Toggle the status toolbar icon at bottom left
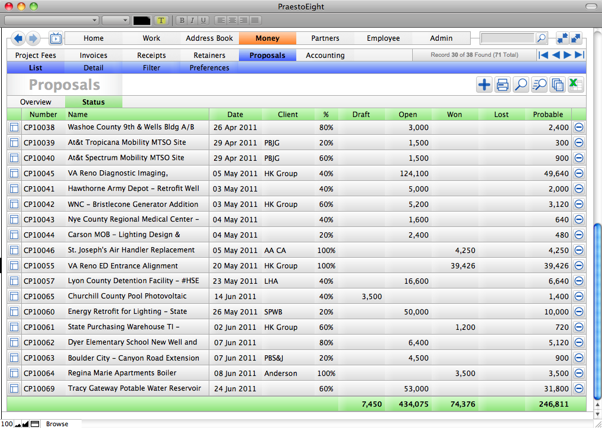602x428 pixels. [35, 424]
